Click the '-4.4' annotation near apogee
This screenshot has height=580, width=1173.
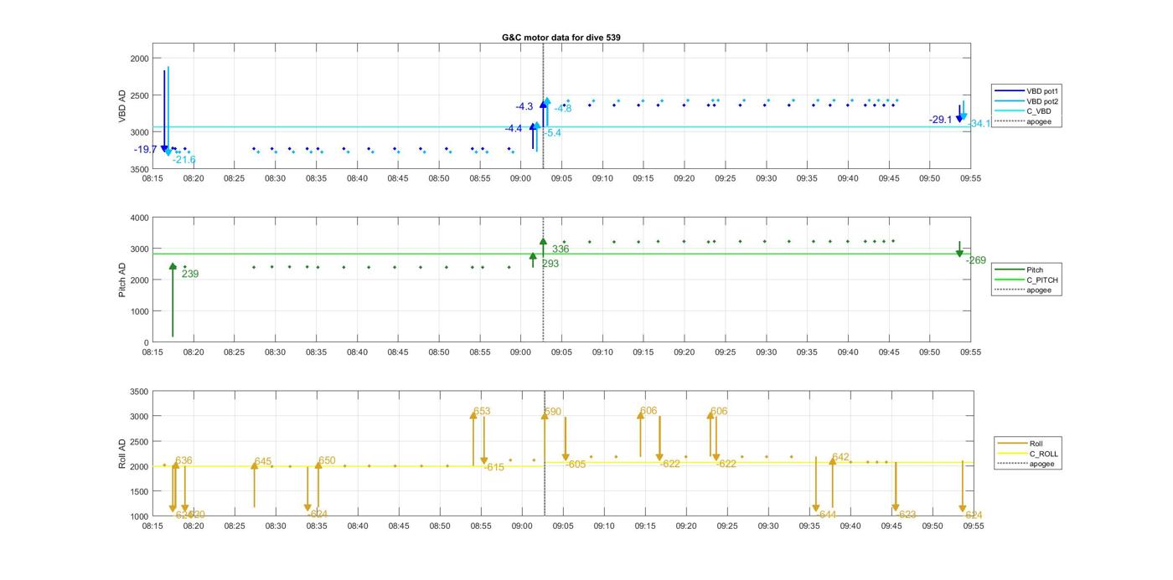(514, 128)
